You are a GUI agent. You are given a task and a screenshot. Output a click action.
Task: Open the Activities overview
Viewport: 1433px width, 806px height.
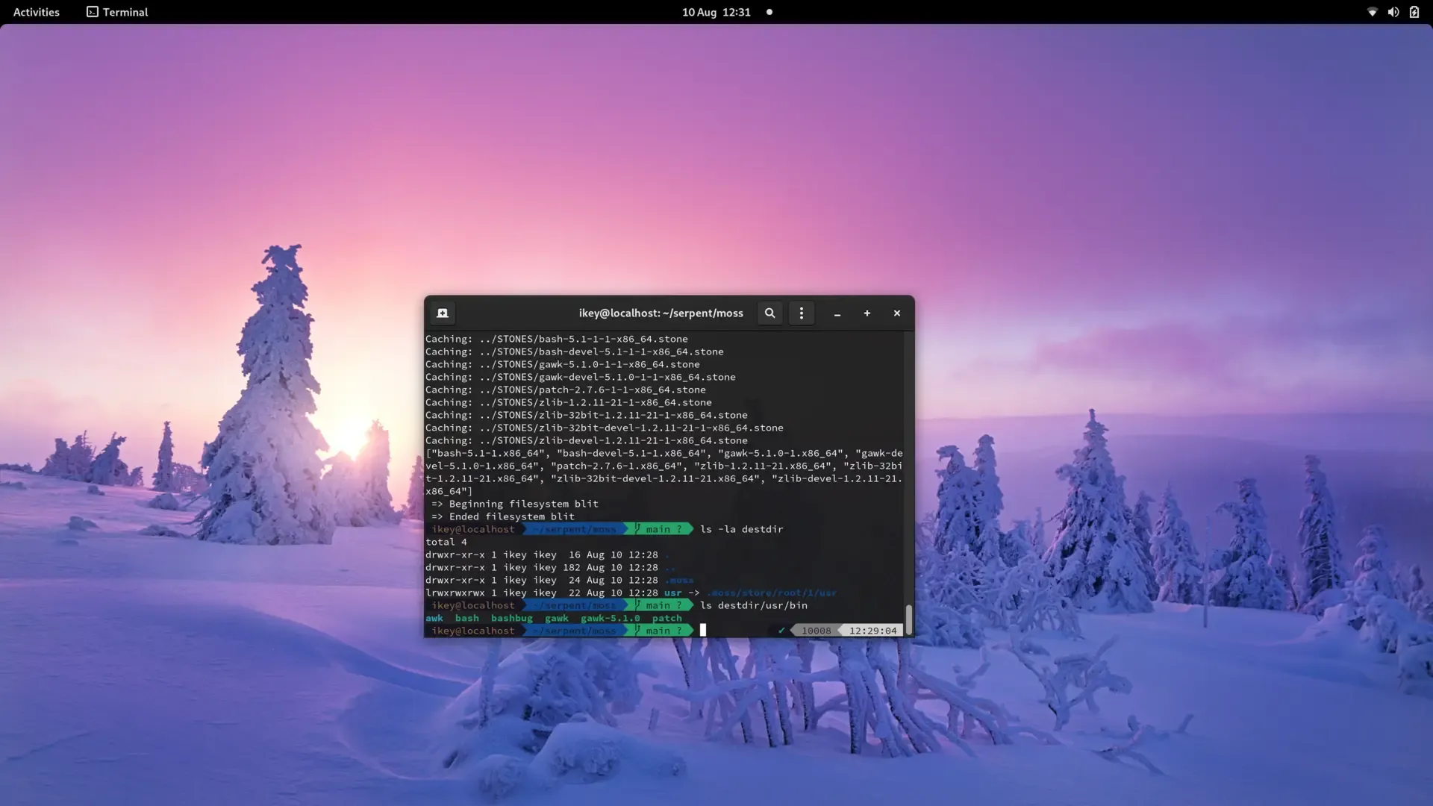point(37,12)
